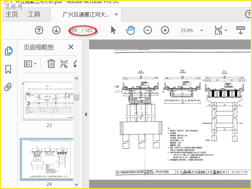Click the fit-width page display icon
Viewport: 252px width, 189px height.
click(x=218, y=30)
